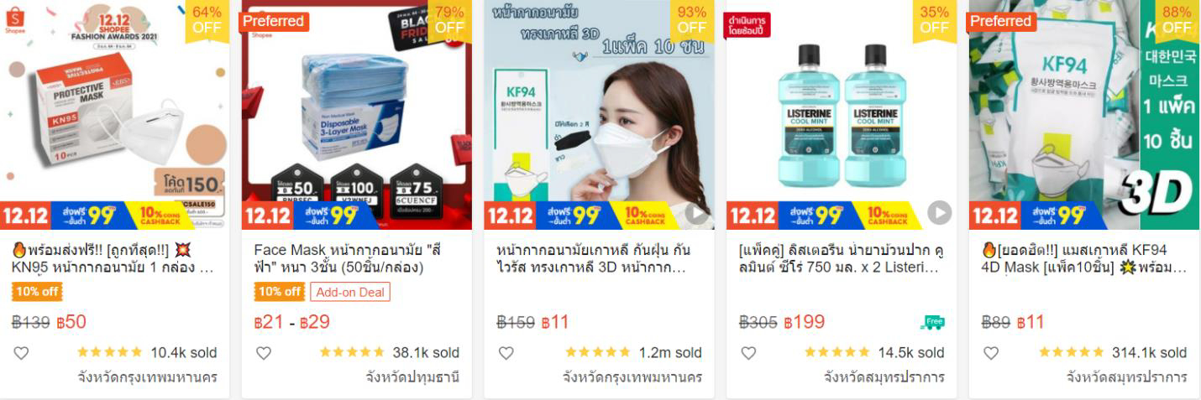Open the KF94 pack product image
Viewport: 1201px width, 400px height.
coord(1083,115)
